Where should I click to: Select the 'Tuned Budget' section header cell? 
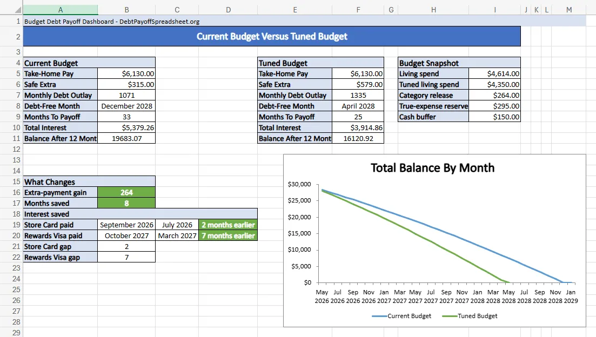(x=320, y=63)
